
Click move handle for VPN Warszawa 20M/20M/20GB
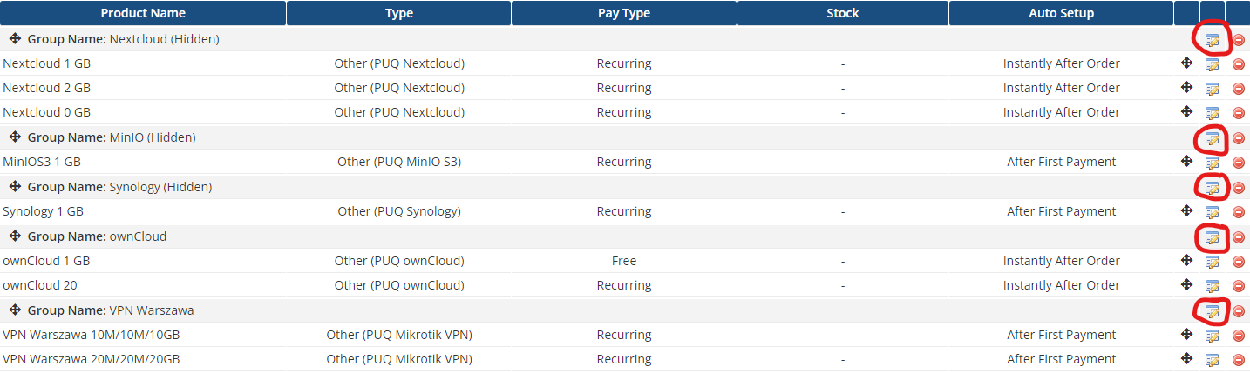[1186, 358]
